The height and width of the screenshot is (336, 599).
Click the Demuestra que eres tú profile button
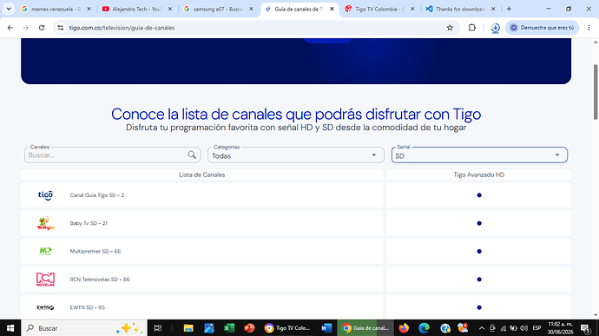pos(543,28)
